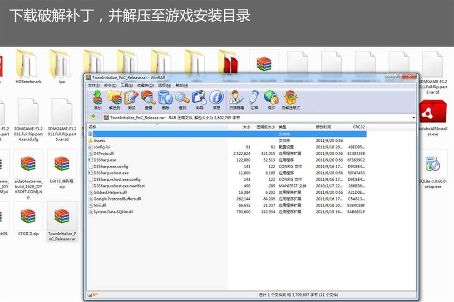
Task: Select the D3Sharp.vshost.exe.config file
Action: click(227, 179)
